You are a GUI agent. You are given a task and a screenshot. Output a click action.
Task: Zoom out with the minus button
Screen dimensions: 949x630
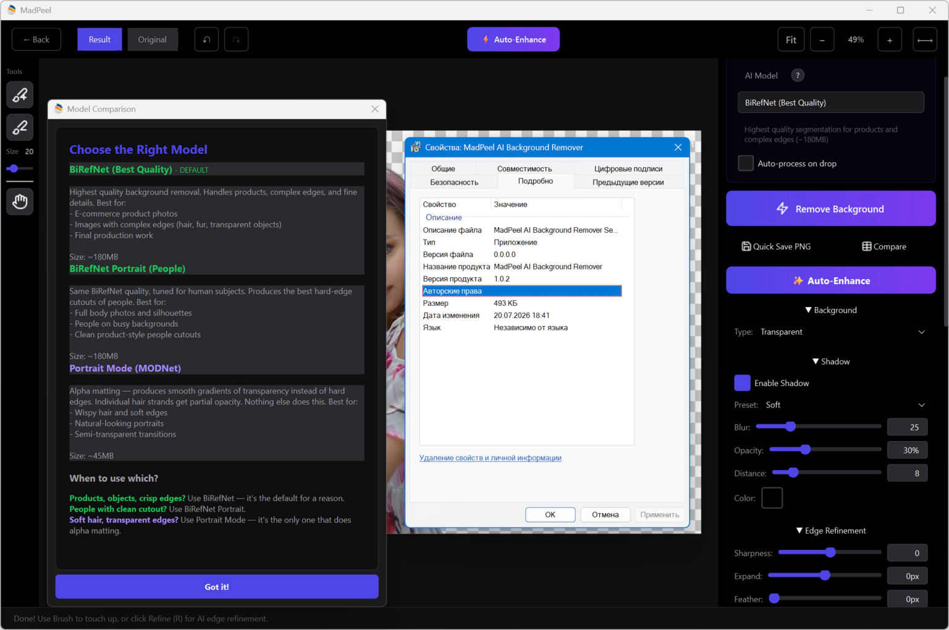[x=822, y=40]
